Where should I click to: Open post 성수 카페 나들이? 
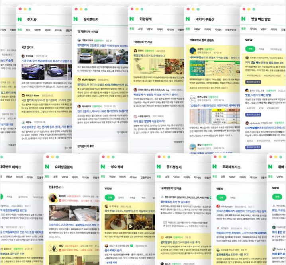tap(113, 250)
